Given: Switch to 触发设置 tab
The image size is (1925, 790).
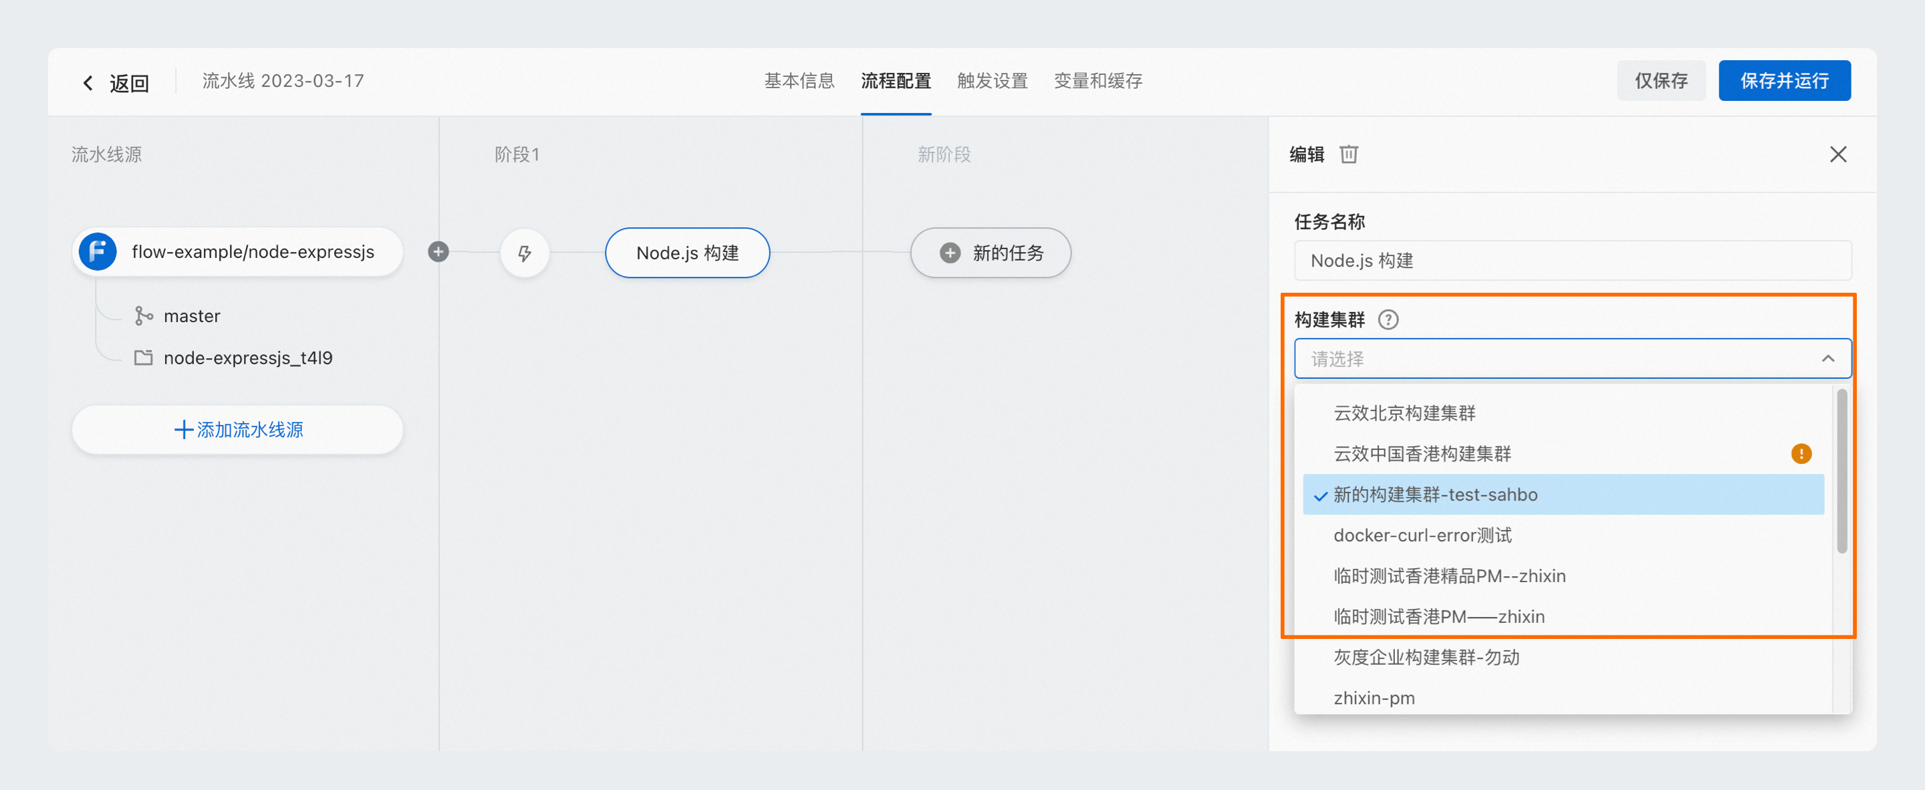Looking at the screenshot, I should [x=992, y=81].
